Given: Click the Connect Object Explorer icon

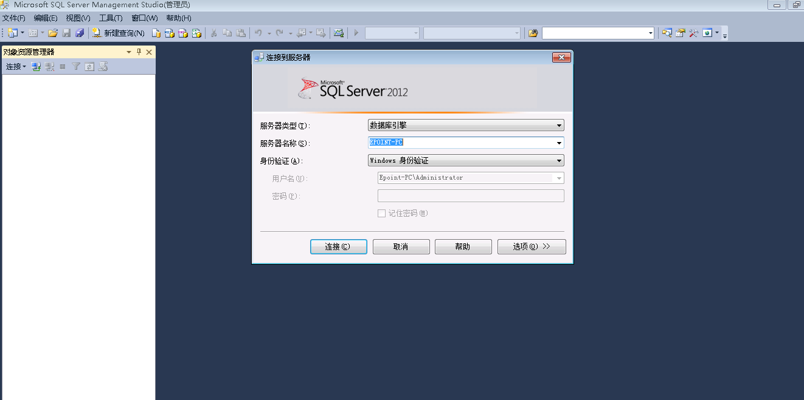Looking at the screenshot, I should click(36, 67).
